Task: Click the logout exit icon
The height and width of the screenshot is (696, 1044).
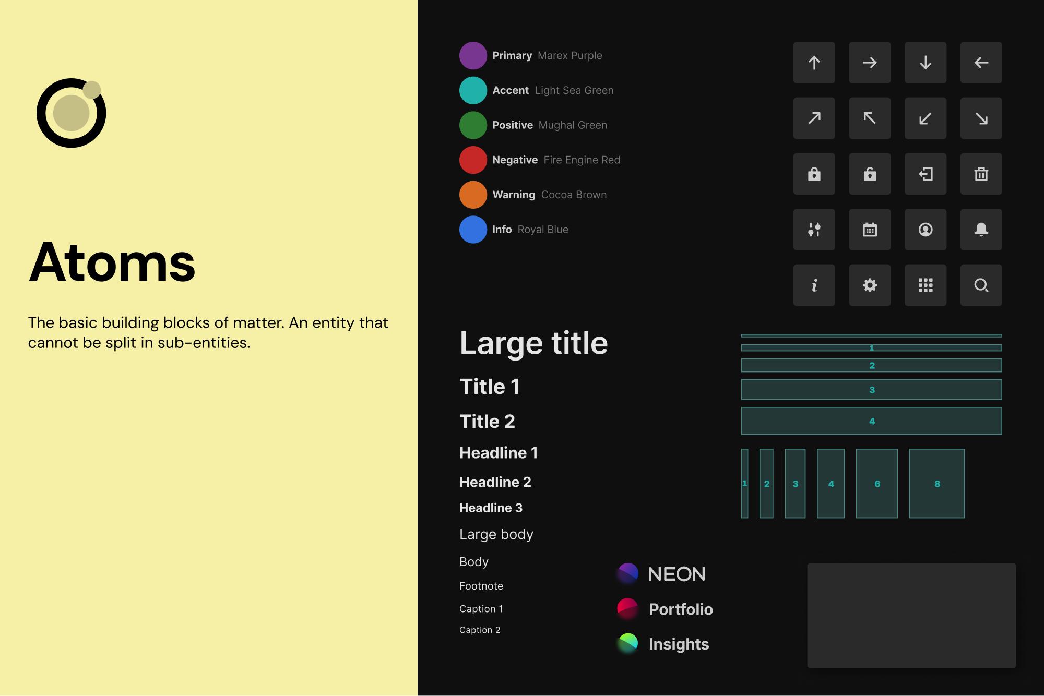Action: click(926, 174)
